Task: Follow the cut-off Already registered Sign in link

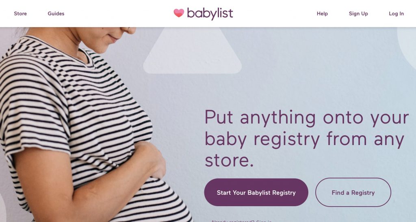Action: 241,221
